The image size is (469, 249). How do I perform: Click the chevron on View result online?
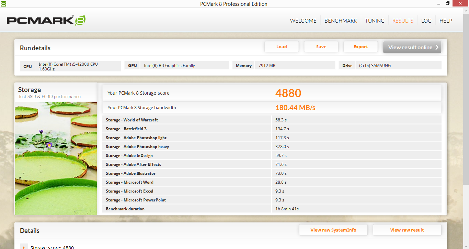437,47
